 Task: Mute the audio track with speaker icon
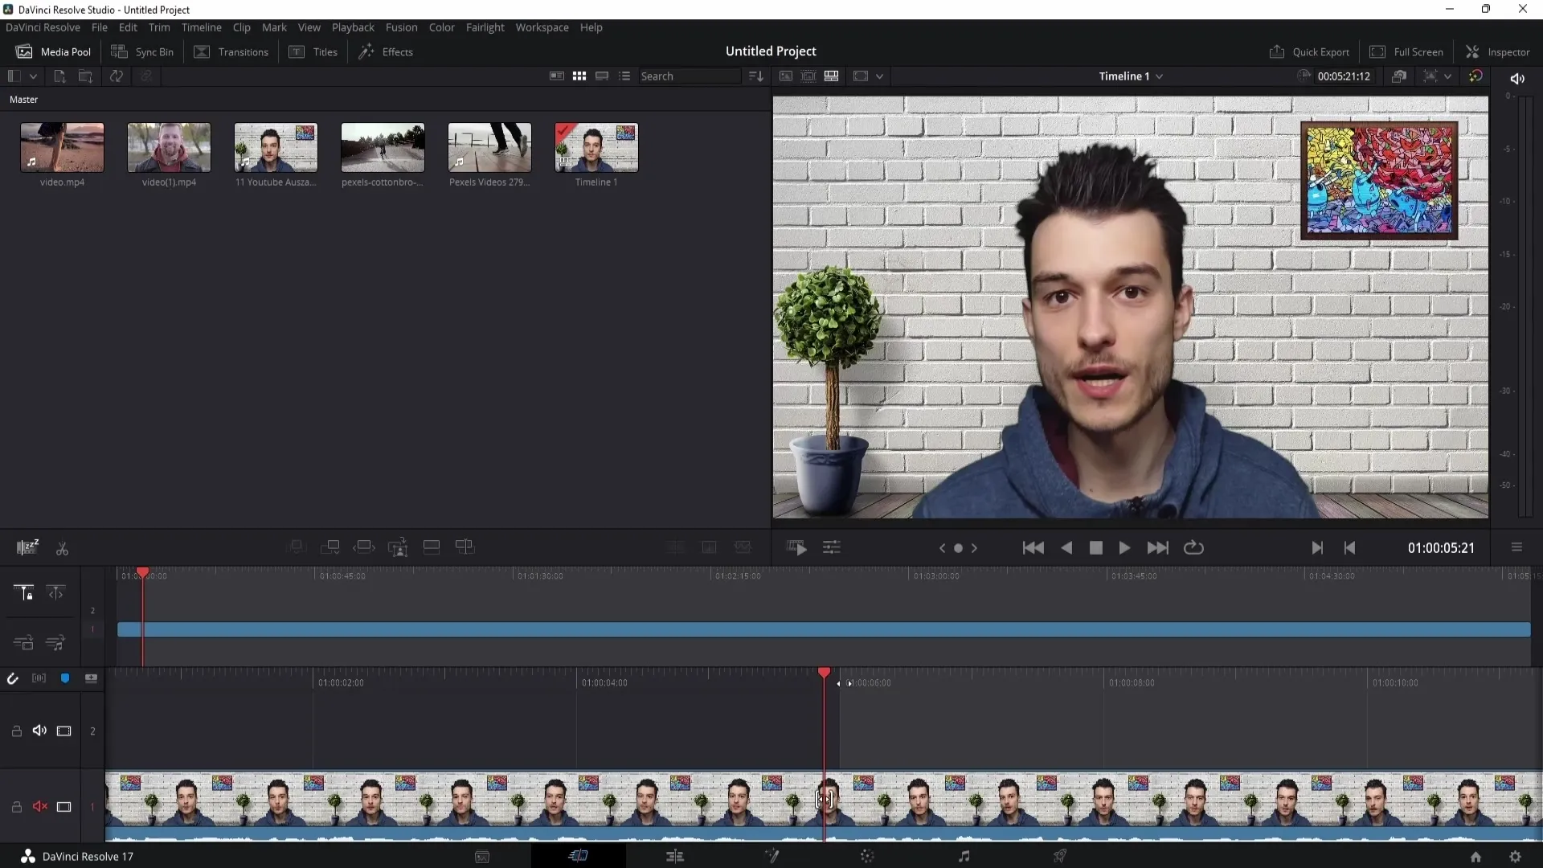coord(39,731)
